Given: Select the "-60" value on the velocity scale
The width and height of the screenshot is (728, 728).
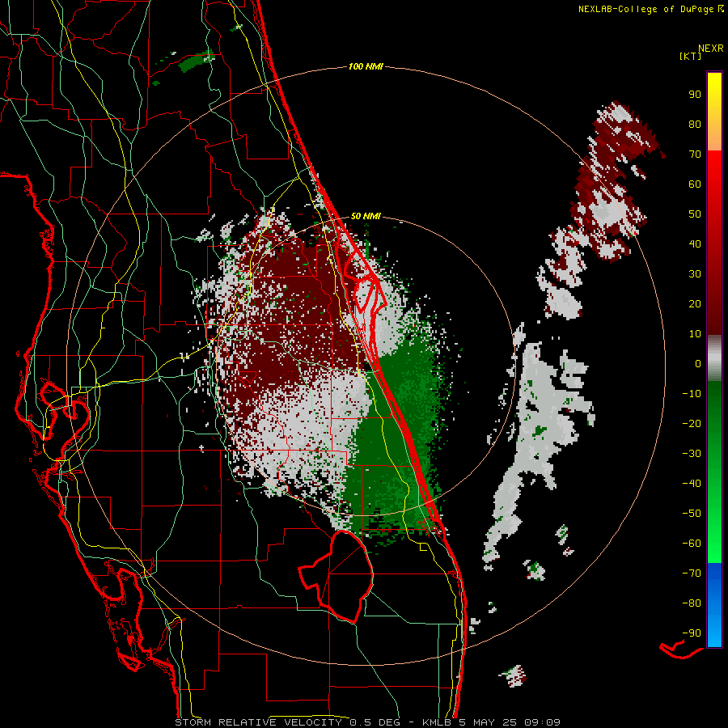Looking at the screenshot, I should (x=692, y=544).
